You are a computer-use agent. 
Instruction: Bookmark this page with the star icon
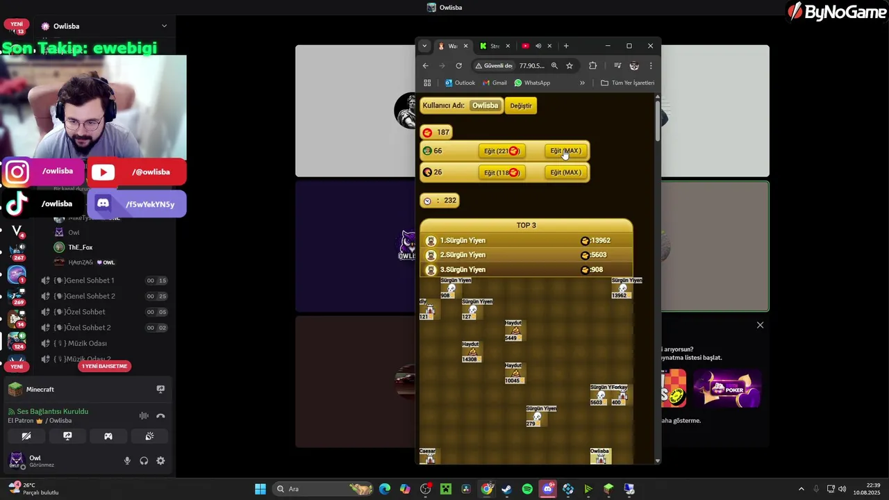[x=570, y=65]
